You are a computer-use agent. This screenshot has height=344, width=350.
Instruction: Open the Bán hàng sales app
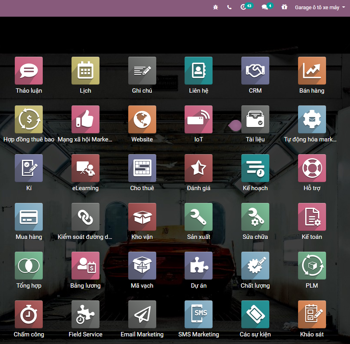(312, 71)
